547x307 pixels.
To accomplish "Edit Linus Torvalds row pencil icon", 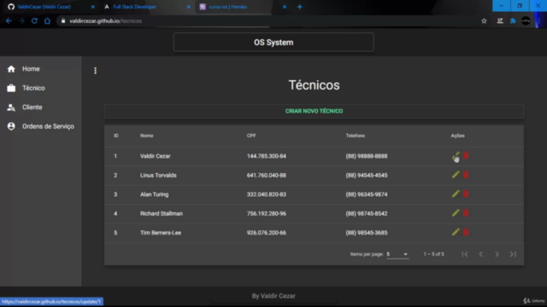I will (456, 175).
